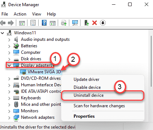Select the Network adapters tree label
The image size is (153, 130).
(x=38, y=117)
